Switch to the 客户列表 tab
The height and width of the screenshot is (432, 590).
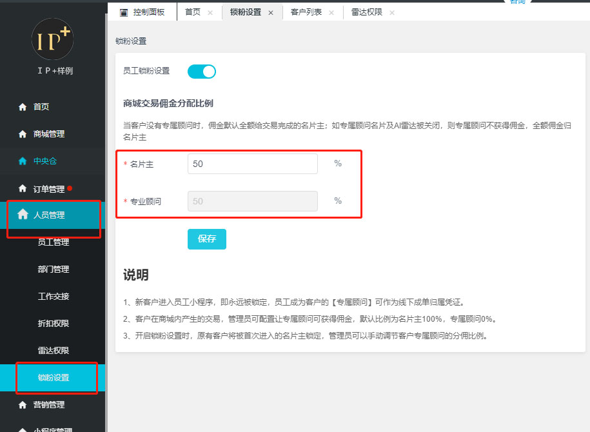(305, 12)
